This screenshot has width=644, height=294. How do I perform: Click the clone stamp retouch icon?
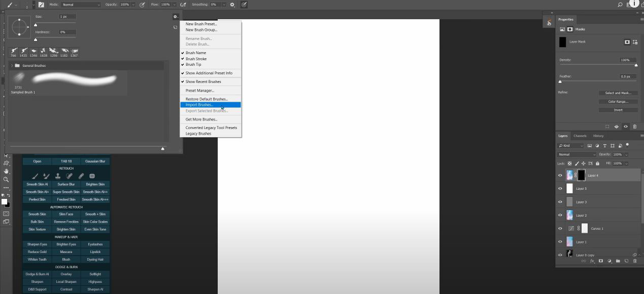(x=58, y=176)
